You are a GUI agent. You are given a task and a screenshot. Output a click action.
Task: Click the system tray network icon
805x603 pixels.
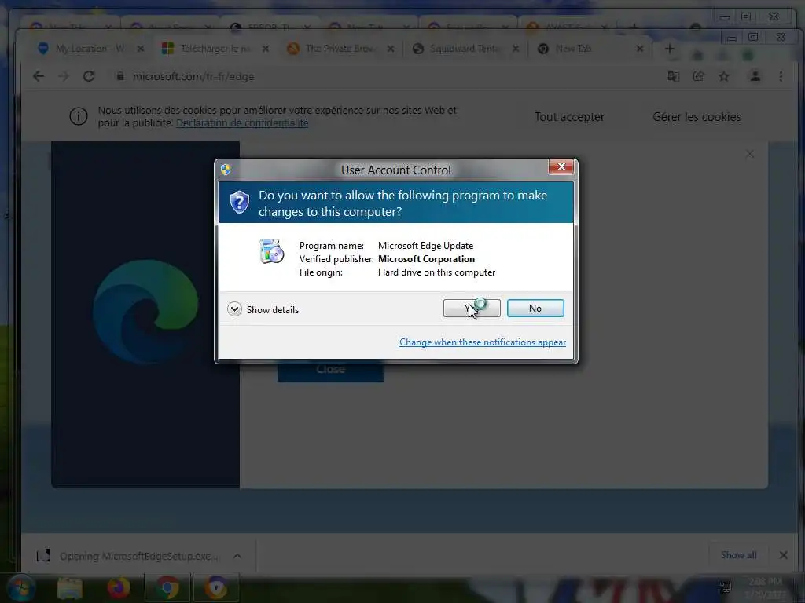coord(725,587)
